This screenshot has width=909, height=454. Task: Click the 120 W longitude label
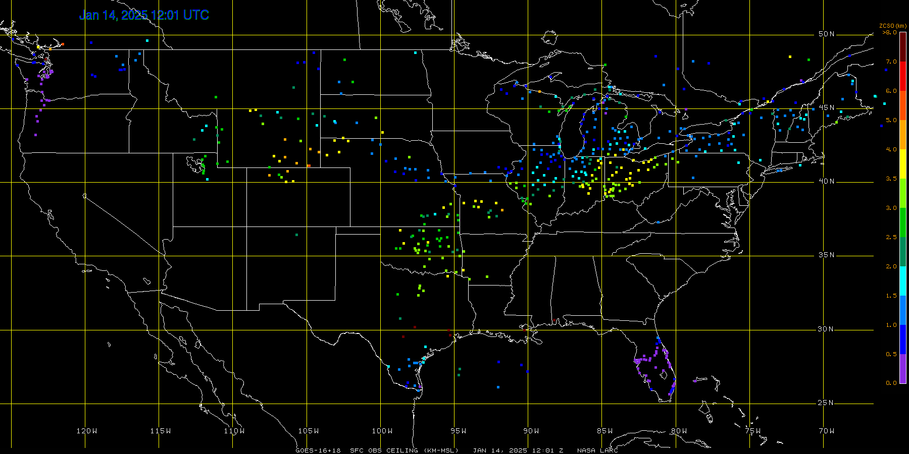pyautogui.click(x=87, y=431)
